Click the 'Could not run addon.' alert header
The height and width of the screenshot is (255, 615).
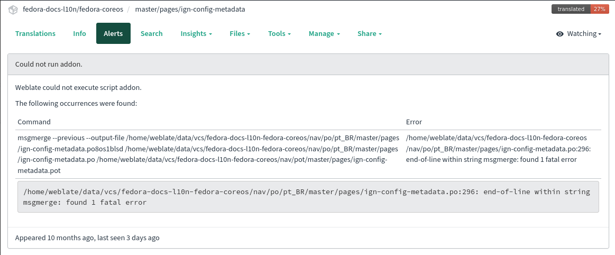pos(308,65)
